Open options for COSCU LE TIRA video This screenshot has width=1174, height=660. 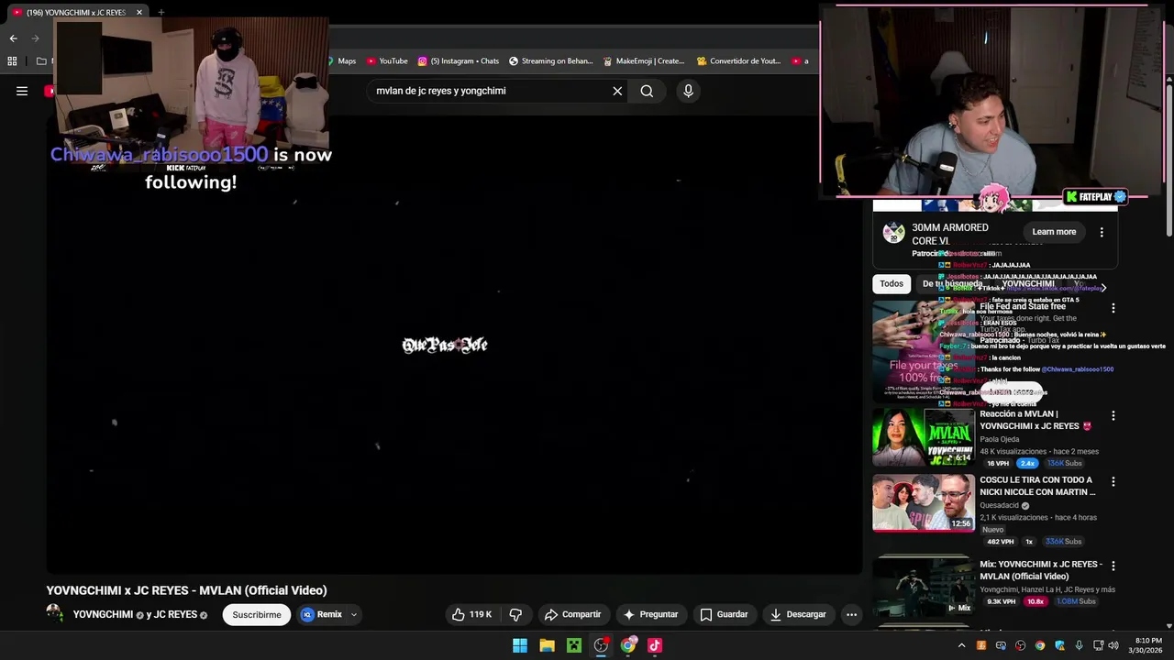[1113, 481]
